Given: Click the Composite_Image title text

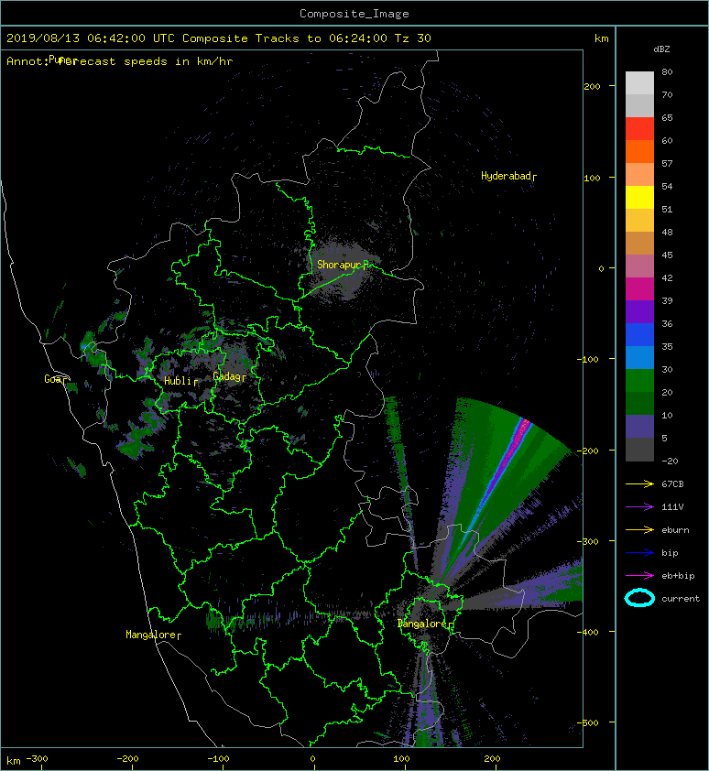Looking at the screenshot, I should coord(354,14).
